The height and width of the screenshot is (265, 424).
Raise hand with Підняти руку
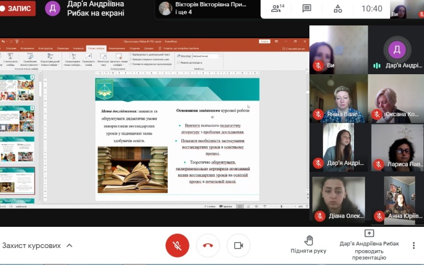308,244
